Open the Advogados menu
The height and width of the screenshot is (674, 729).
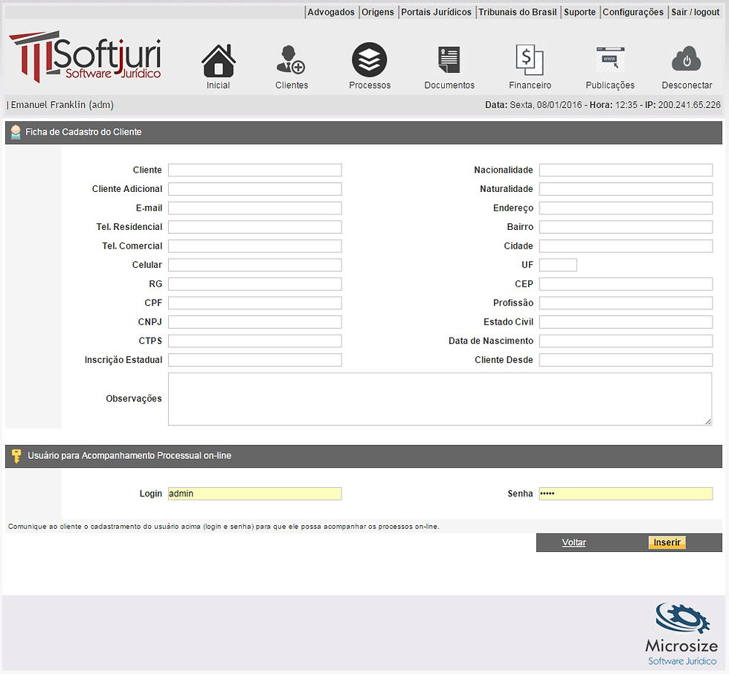331,12
